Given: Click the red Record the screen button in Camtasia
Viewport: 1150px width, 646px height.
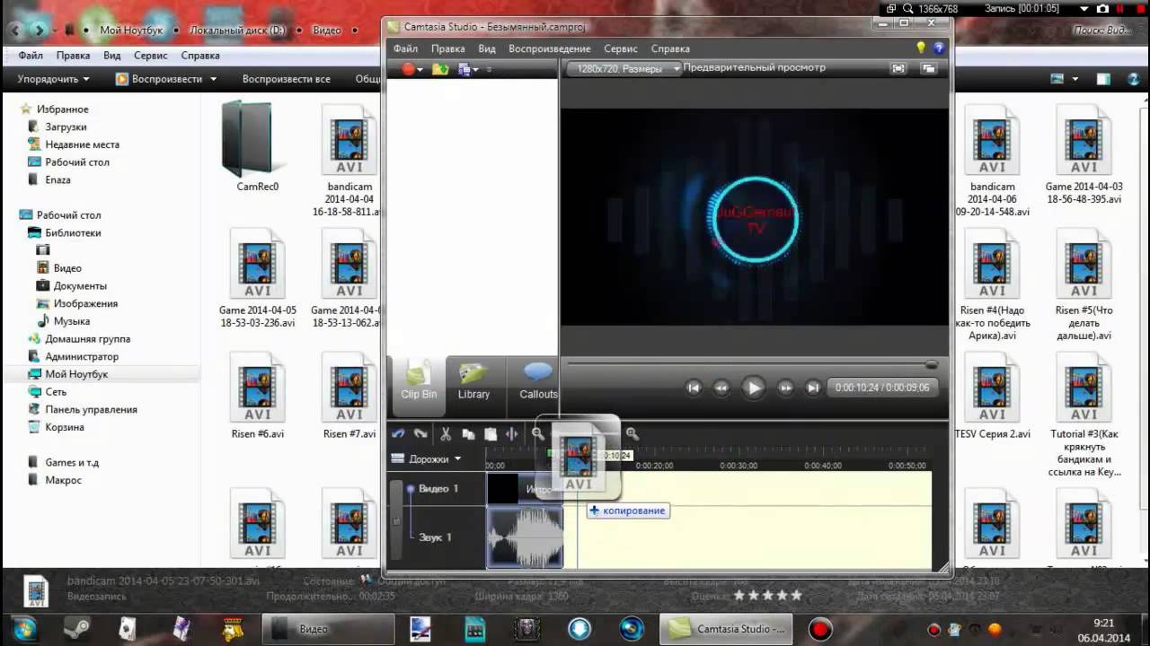Looking at the screenshot, I should (409, 69).
